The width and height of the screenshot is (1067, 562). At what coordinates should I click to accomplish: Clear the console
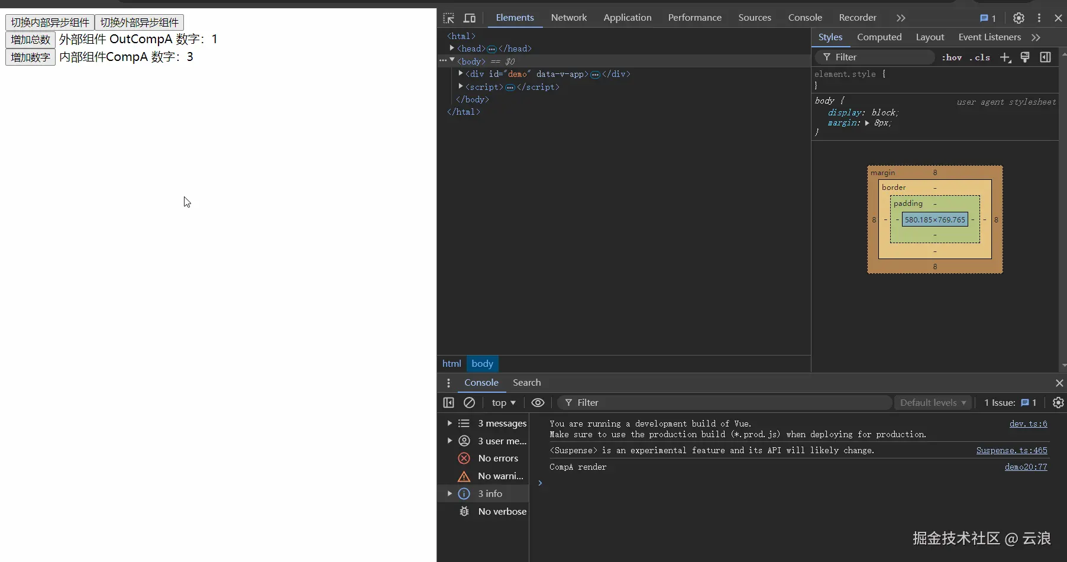coord(470,403)
